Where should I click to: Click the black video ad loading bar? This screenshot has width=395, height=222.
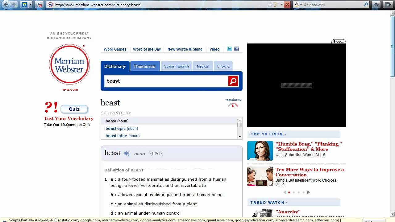(x=297, y=85)
